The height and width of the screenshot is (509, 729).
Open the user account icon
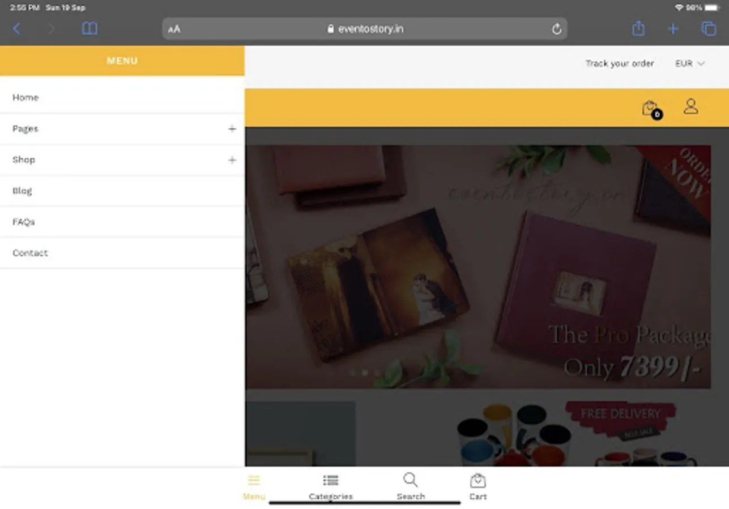[x=690, y=105]
